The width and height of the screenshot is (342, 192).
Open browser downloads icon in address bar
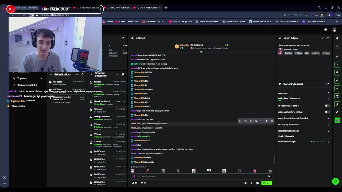click(311, 15)
